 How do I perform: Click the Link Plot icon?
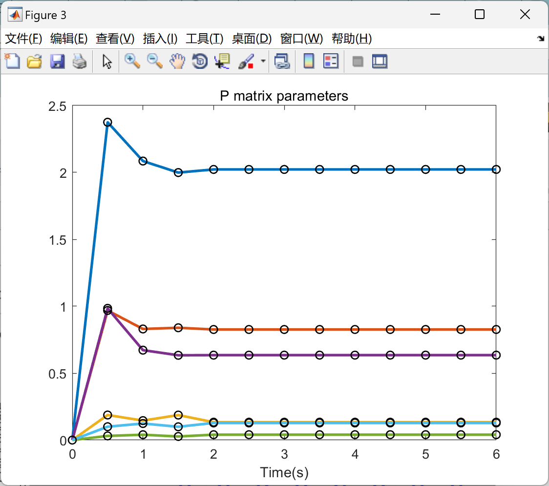coord(282,61)
